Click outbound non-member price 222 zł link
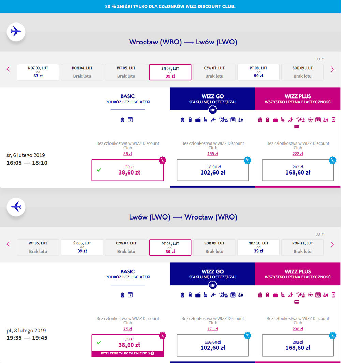This screenshot has height=363, width=341. (298, 154)
